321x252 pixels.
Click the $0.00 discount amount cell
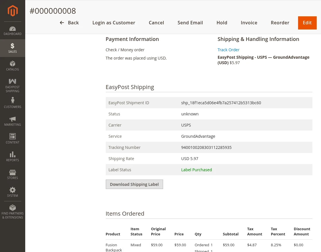[x=298, y=245]
